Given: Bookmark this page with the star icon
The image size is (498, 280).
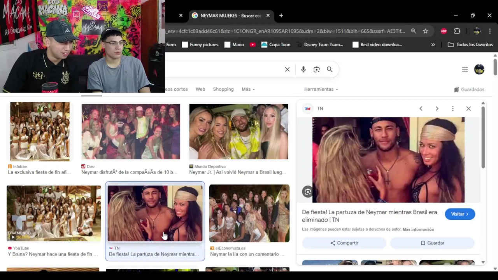Looking at the screenshot, I should 426,31.
